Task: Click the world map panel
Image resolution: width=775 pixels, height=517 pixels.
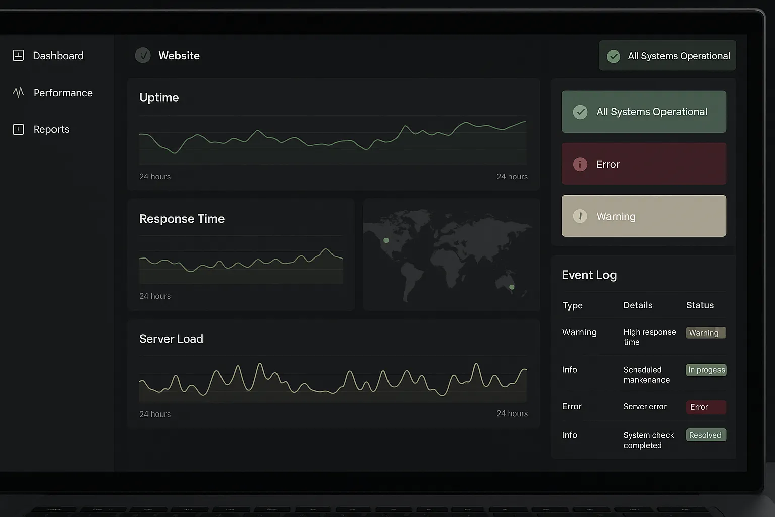Action: (x=451, y=254)
